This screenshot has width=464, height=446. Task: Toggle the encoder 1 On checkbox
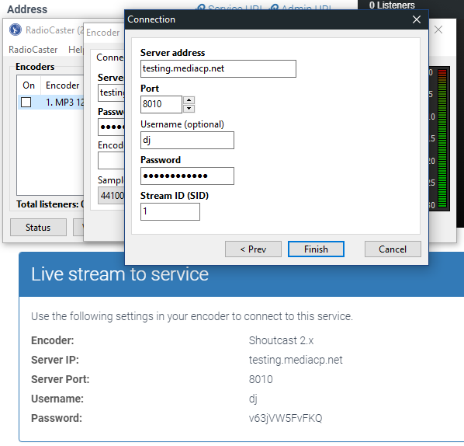point(26,103)
